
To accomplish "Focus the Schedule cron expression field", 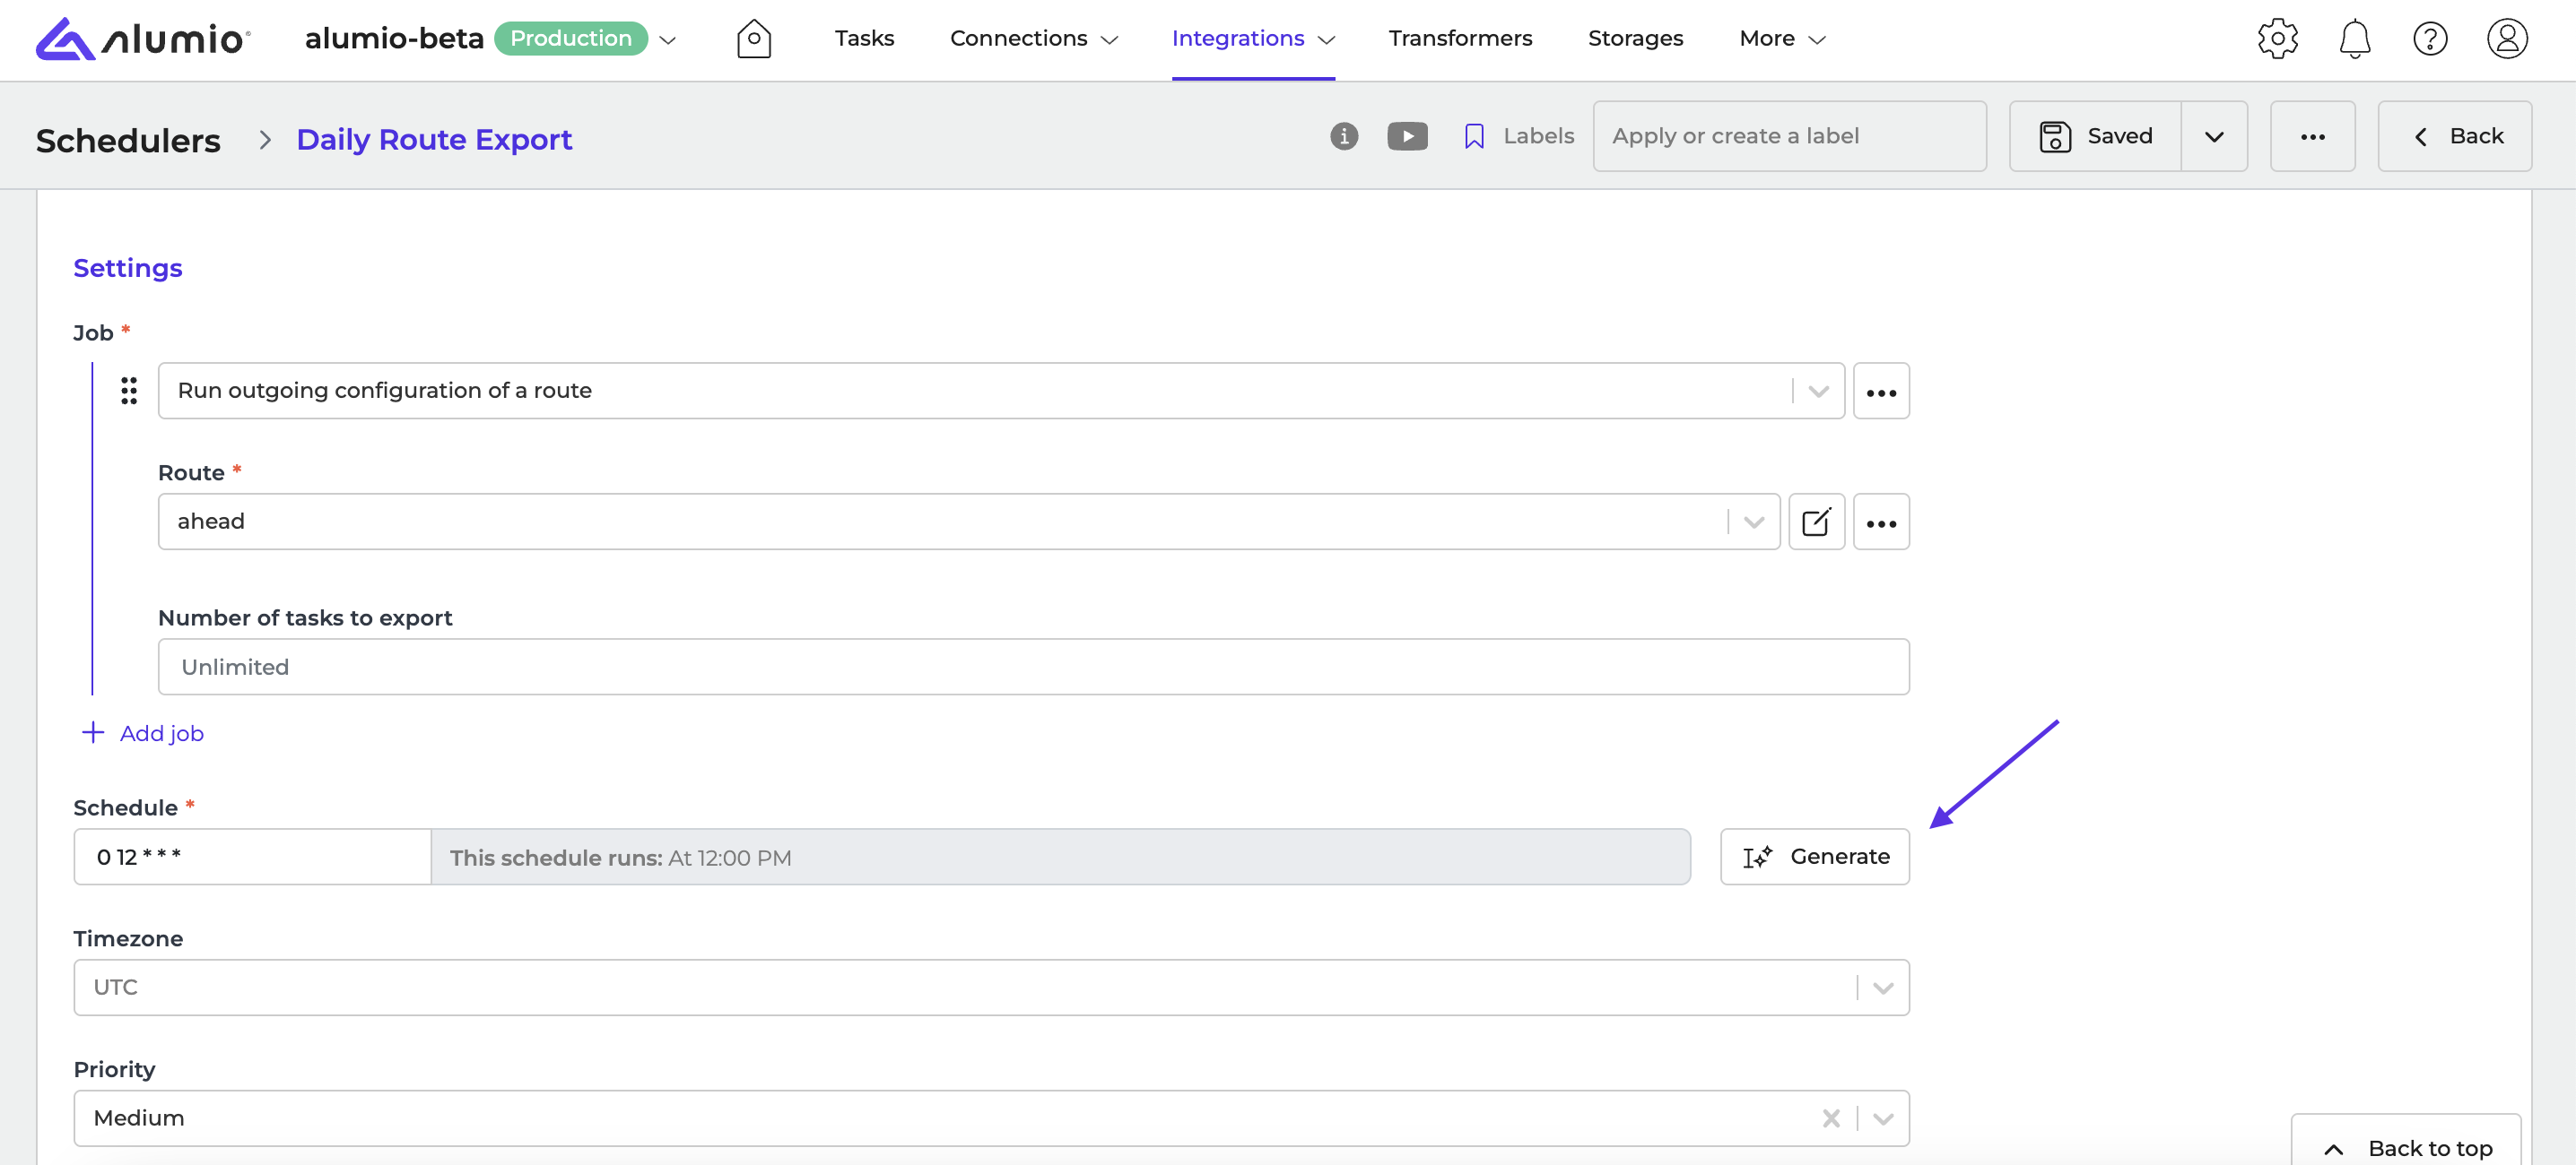I will (252, 856).
